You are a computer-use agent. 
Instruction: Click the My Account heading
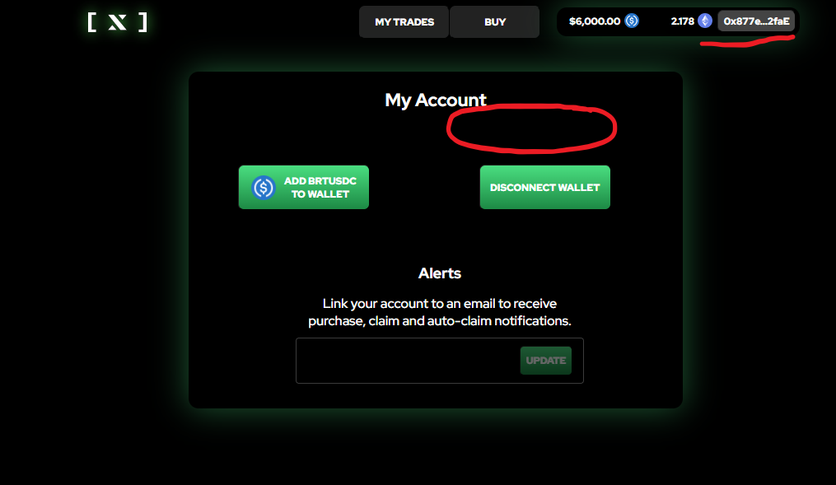tap(436, 100)
